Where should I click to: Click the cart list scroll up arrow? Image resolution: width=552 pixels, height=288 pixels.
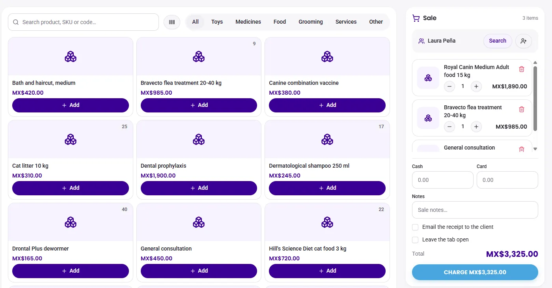(x=535, y=63)
